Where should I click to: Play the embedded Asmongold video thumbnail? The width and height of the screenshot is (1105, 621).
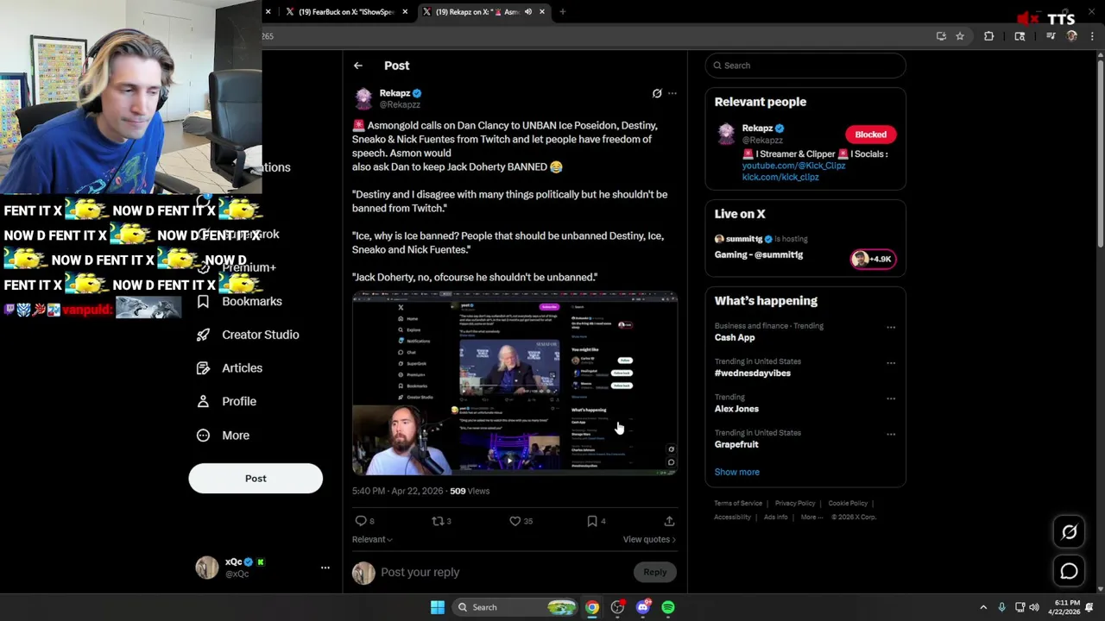(x=515, y=384)
